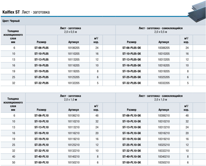Click size code ST-19-PL05
The width and height of the screenshot is (206, 166).
click(42, 71)
